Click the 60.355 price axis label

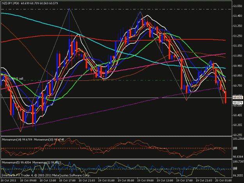click(238, 125)
